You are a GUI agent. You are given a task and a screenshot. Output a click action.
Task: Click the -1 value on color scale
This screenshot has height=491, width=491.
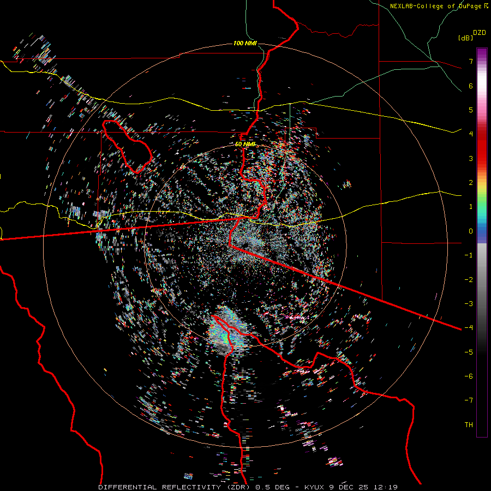[x=469, y=255]
